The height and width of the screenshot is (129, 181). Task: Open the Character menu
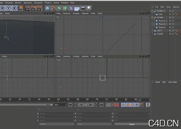click(x=38, y=3)
